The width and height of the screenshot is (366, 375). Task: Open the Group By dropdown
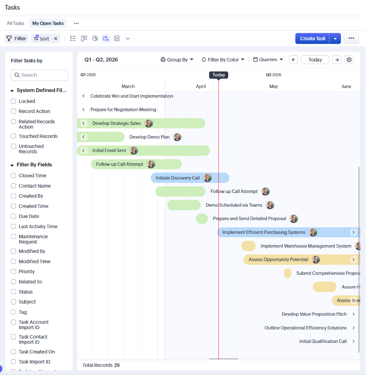[x=177, y=59]
